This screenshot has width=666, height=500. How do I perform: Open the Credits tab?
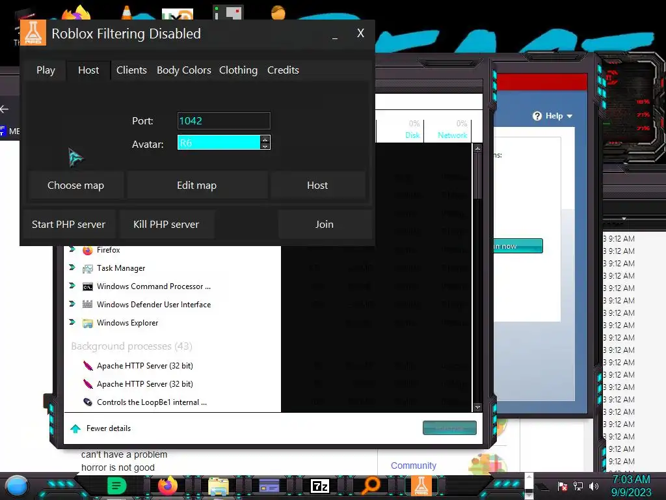click(283, 70)
